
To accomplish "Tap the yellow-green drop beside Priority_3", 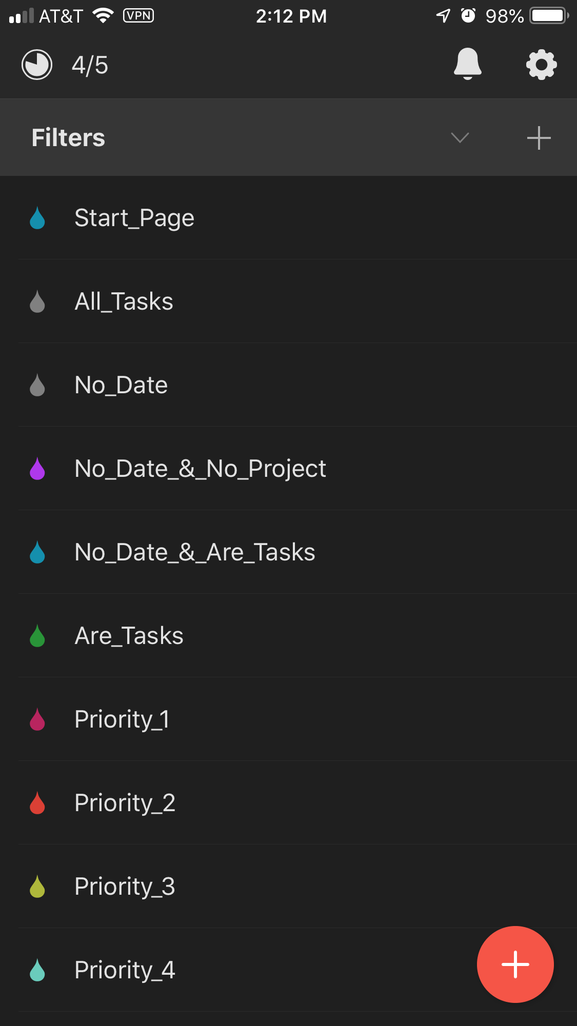I will click(37, 886).
